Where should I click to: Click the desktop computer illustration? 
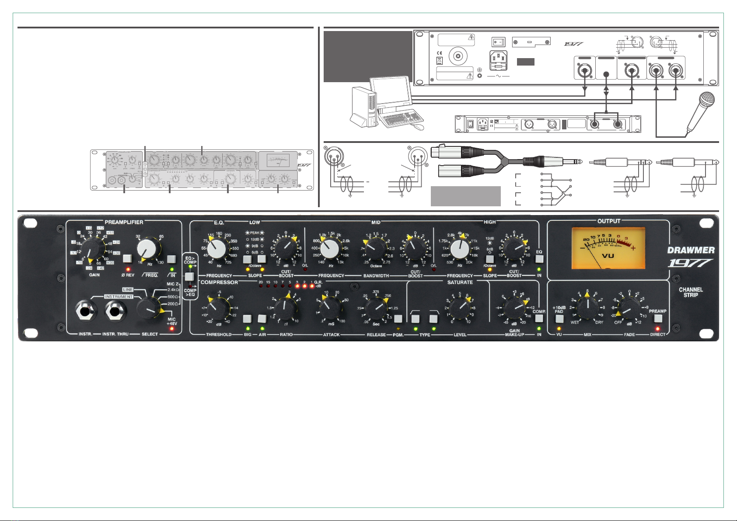coord(387,103)
